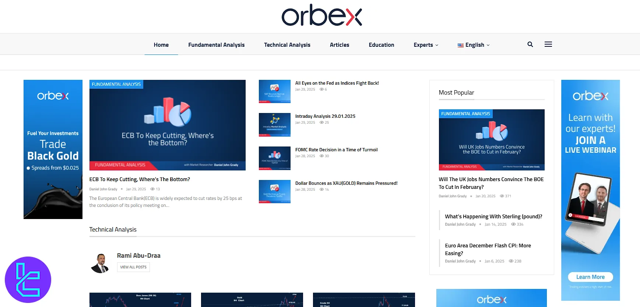This screenshot has height=307, width=640.
Task: Click 'Jan 20, 2025' date text
Action: [485, 196]
